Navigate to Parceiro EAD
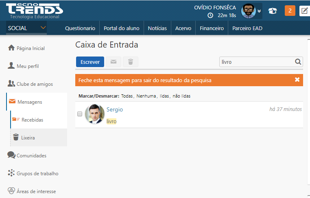310x198 pixels. pos(247,28)
